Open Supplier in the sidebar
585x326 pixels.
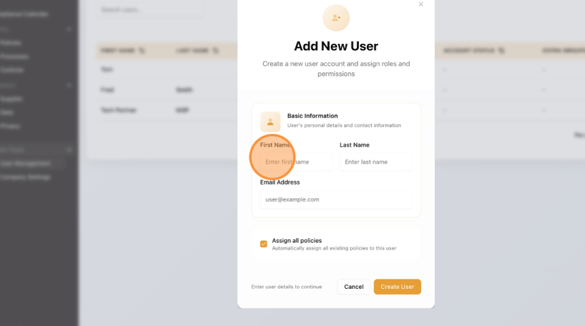(12, 99)
